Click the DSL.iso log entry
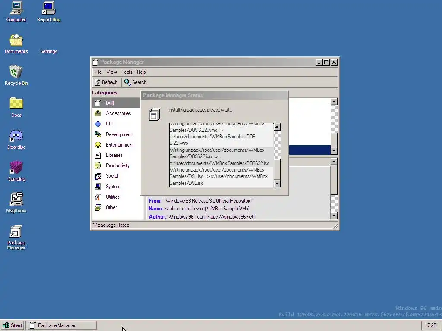The height and width of the screenshot is (331, 442). (x=221, y=176)
